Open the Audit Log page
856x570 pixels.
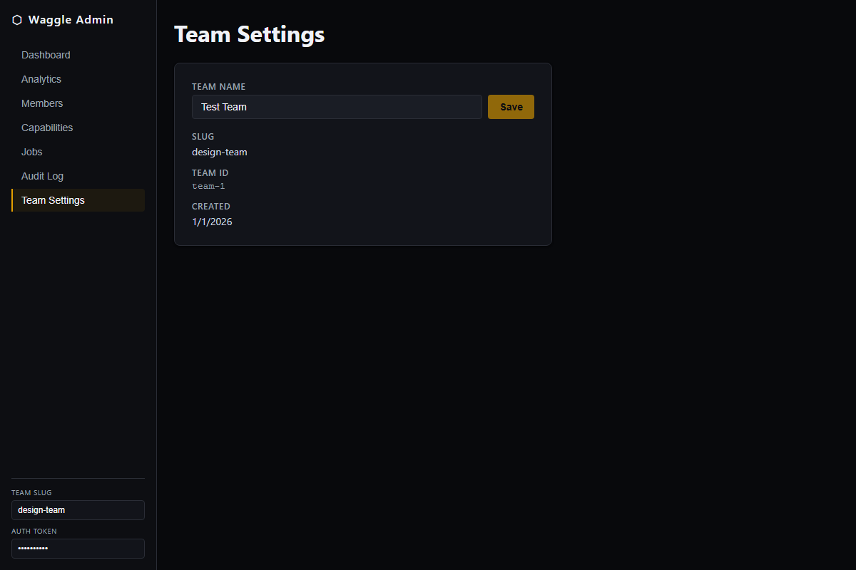click(78, 176)
